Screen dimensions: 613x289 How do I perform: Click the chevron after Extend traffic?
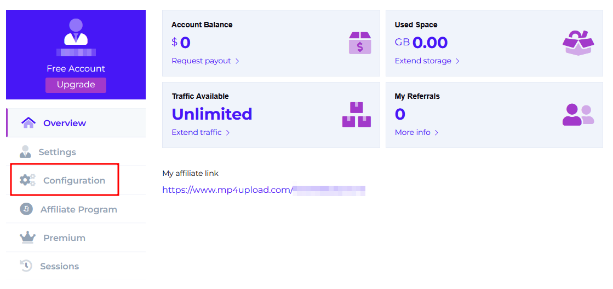(x=227, y=133)
